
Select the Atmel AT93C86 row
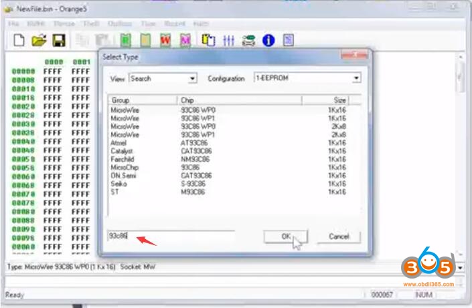[x=229, y=143]
